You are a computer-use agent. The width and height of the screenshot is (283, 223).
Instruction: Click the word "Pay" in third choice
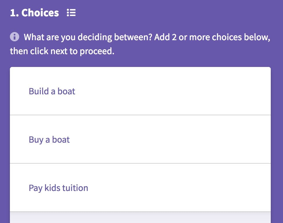pyautogui.click(x=36, y=188)
